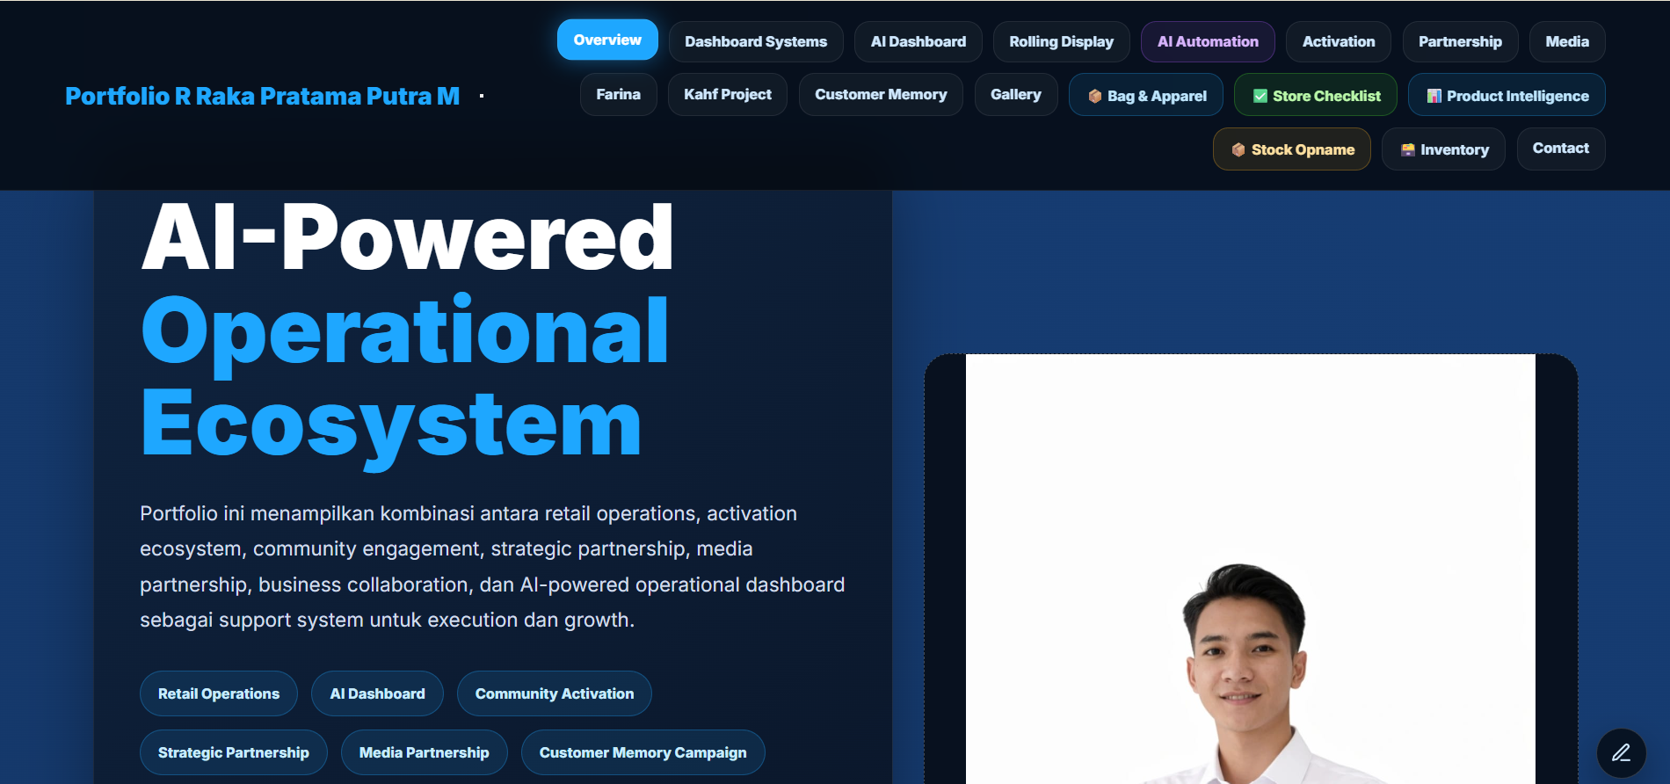
Task: Select the Media Partnership tag
Action: (x=424, y=752)
